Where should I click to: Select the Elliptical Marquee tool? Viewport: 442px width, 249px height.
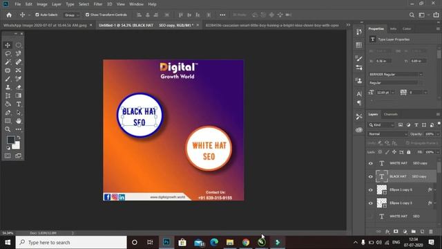19,45
